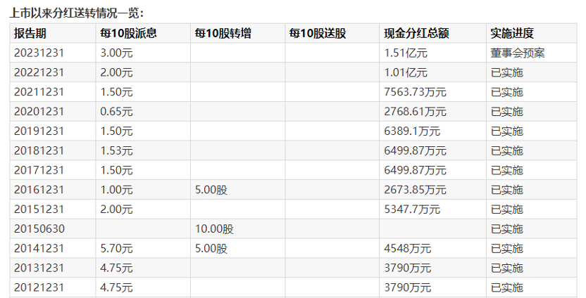586x298 pixels.
Task: Select the 20231231 report period cell
Action: point(39,53)
